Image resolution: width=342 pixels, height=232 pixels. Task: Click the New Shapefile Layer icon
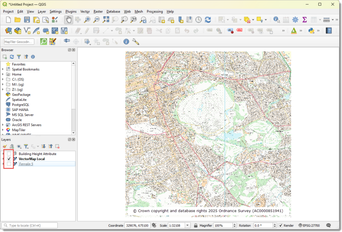click(27, 31)
